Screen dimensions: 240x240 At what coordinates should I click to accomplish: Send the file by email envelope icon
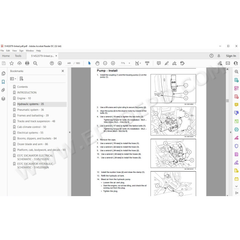[228, 63]
